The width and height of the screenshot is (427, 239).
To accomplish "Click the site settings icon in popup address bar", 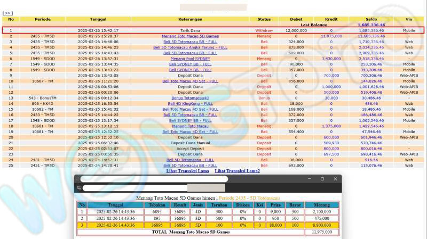I will [79, 188].
